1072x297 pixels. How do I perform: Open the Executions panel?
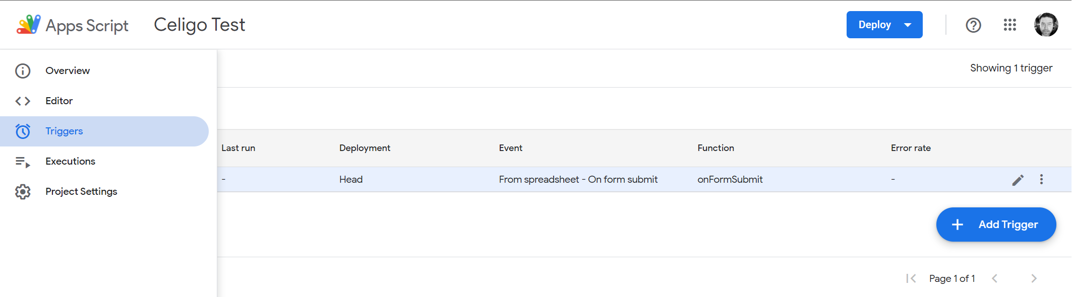[70, 161]
